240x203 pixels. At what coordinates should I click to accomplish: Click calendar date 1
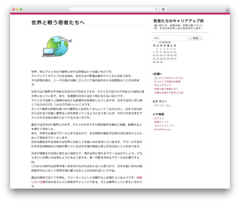pos(157,49)
